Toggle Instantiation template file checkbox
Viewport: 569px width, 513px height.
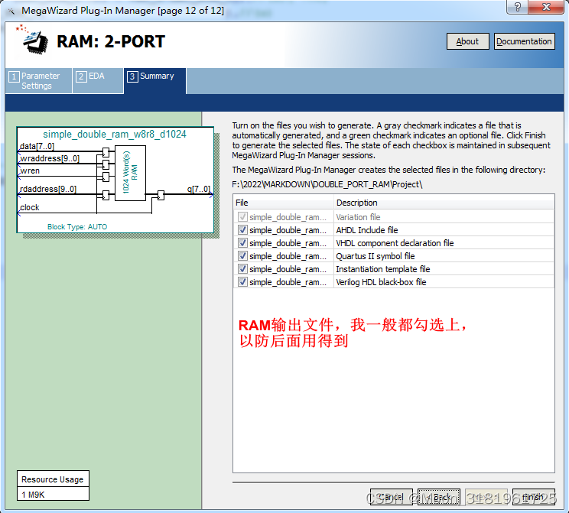[x=242, y=269]
